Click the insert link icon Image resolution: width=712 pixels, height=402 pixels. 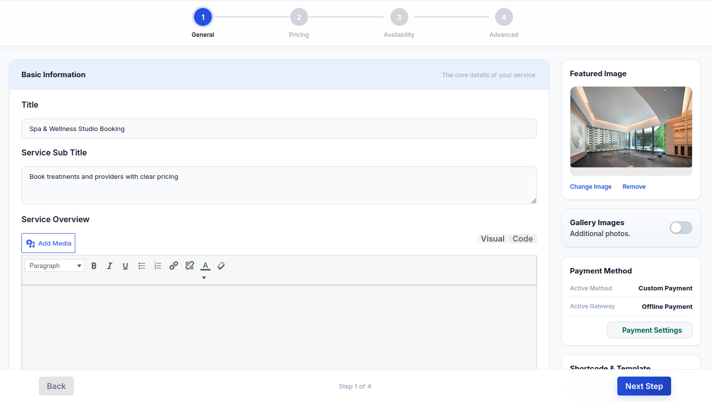174,266
